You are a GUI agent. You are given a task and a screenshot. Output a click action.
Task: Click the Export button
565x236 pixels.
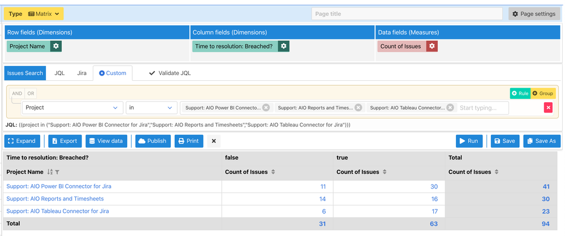65,141
